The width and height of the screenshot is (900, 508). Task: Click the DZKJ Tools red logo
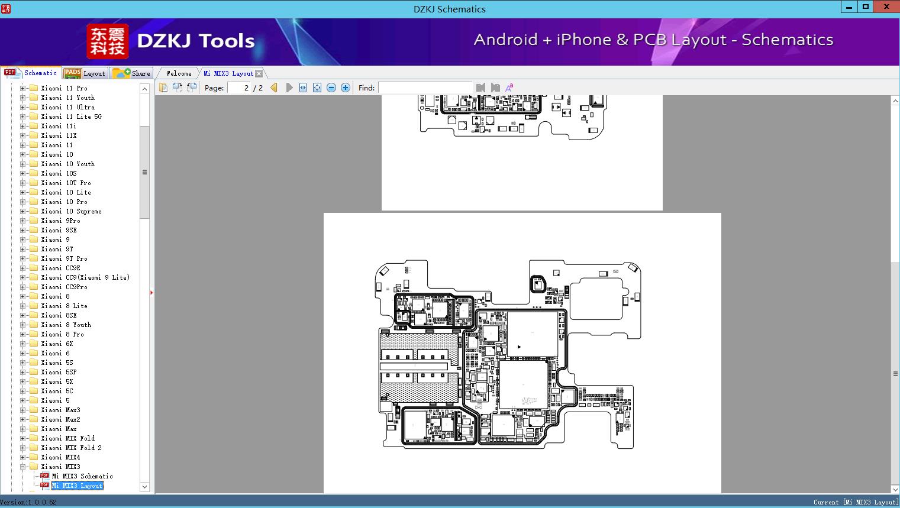pos(108,41)
